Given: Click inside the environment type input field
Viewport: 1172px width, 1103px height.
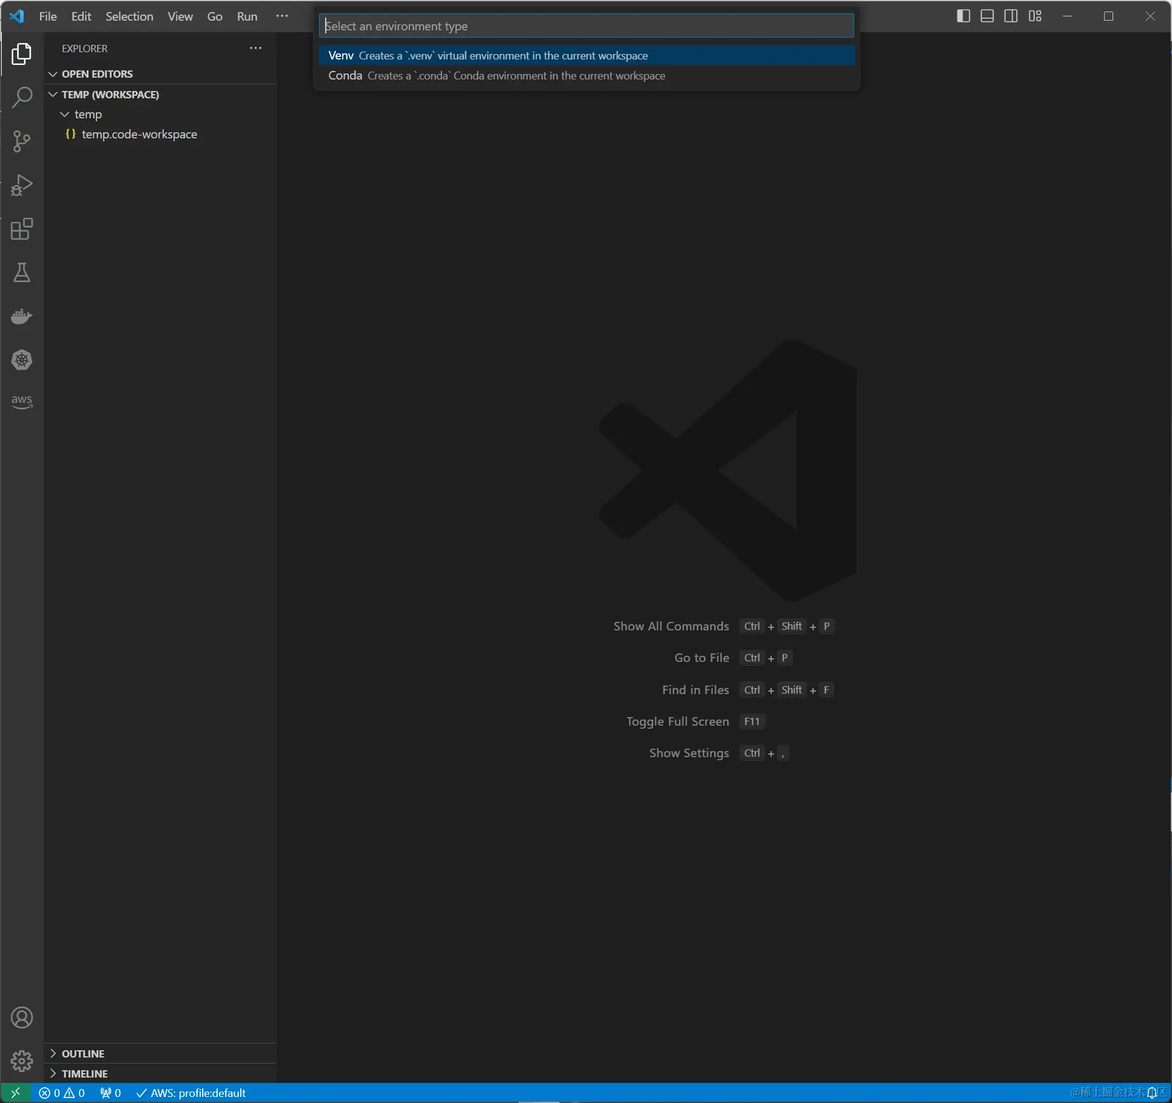Looking at the screenshot, I should pyautogui.click(x=584, y=25).
